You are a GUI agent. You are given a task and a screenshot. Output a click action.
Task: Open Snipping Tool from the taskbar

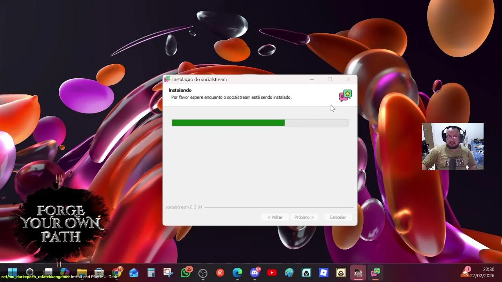(168, 272)
